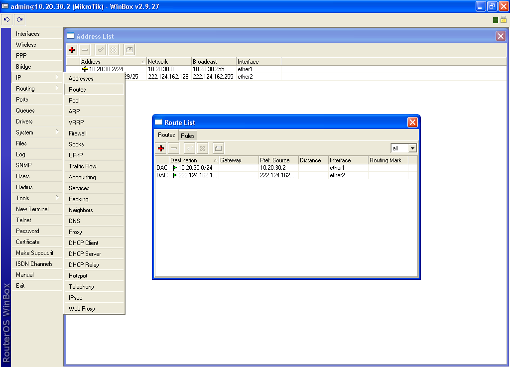Open the 'all' filter dropdown in Route List
The height and width of the screenshot is (367, 510).
pos(412,148)
